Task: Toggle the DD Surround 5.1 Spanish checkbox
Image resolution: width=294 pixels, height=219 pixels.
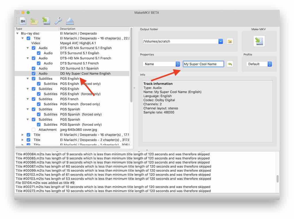Action: tap(34, 68)
